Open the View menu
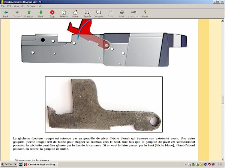 click(x=16, y=6)
